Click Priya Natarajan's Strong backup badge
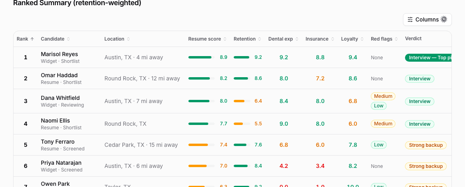The image size is (465, 187). 426,166
